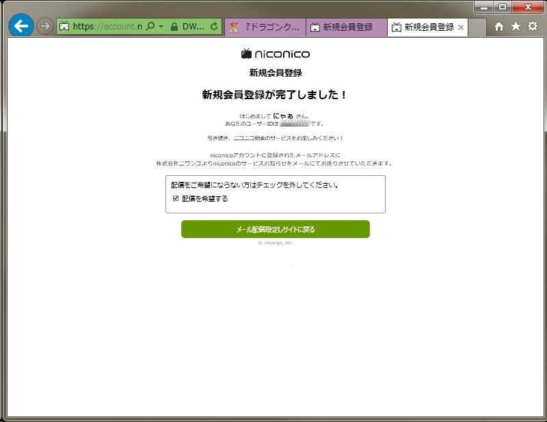This screenshot has width=547, height=422.
Task: Click the niconico logo
Action: tap(276, 54)
